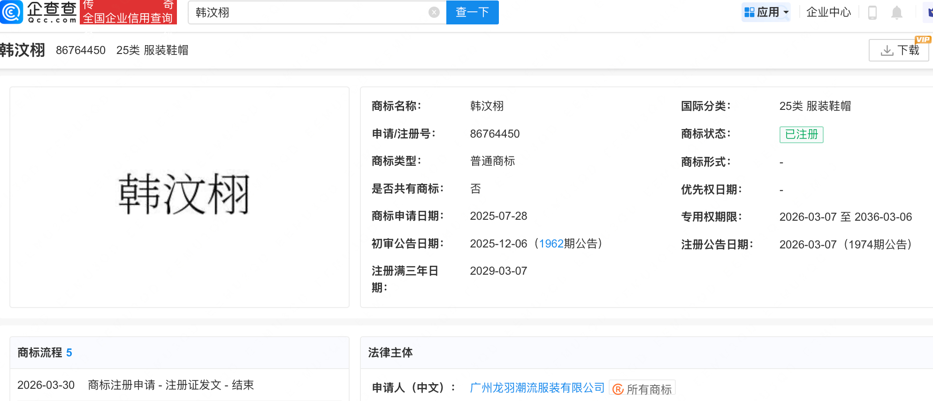933x401 pixels.
Task: Open 企业中心 in the top bar
Action: coord(828,12)
